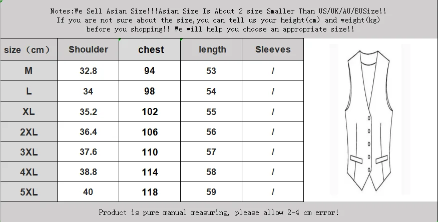Select the chest column header
438x222 pixels.
[150, 49]
